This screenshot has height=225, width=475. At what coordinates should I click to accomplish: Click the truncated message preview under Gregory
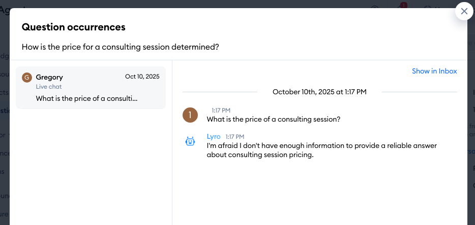click(x=86, y=98)
